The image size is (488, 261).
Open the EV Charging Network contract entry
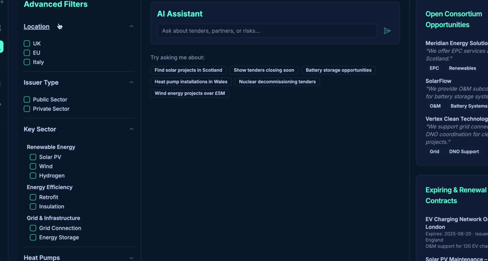[x=457, y=223]
